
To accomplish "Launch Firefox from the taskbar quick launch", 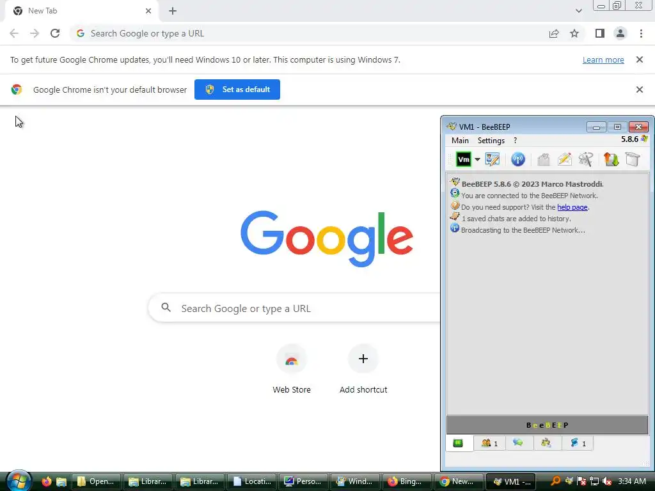I will [x=46, y=481].
